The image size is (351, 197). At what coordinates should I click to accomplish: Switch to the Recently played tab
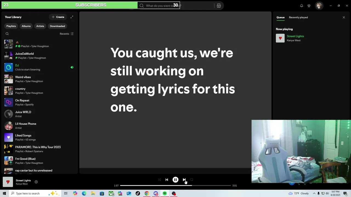coord(298,17)
